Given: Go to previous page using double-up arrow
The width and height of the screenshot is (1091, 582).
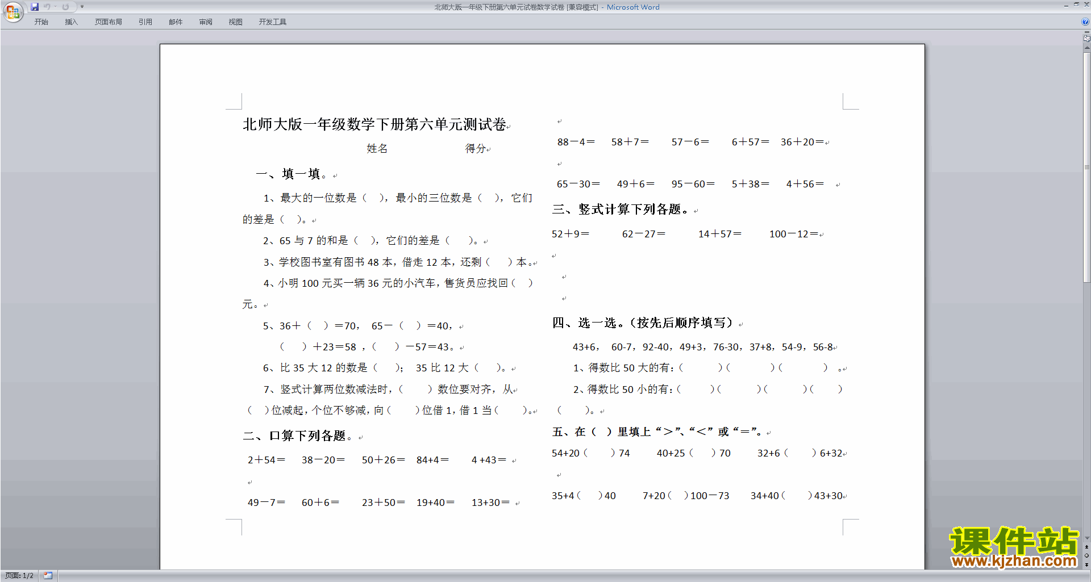Looking at the screenshot, I should pos(1086,547).
